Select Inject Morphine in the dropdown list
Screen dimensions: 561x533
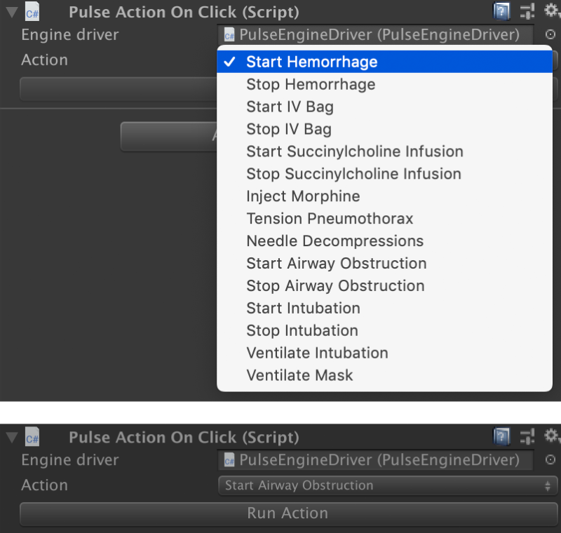pyautogui.click(x=303, y=196)
